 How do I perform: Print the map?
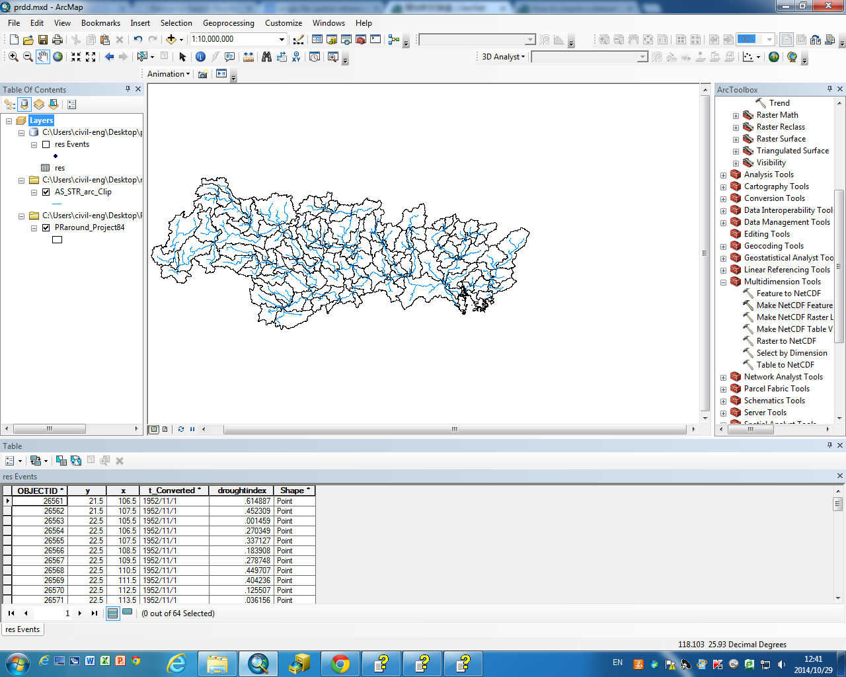pos(58,40)
